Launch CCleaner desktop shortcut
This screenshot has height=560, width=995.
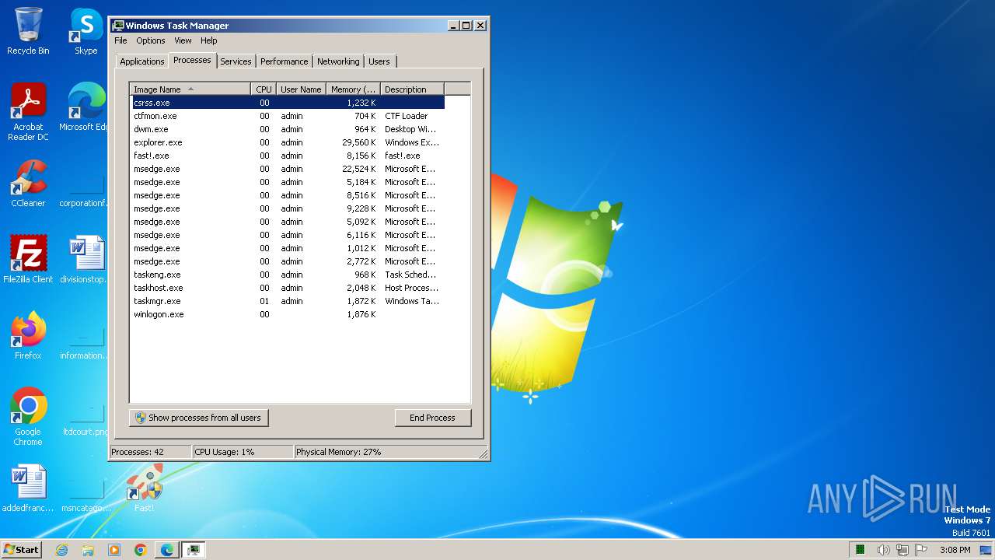pos(28,184)
